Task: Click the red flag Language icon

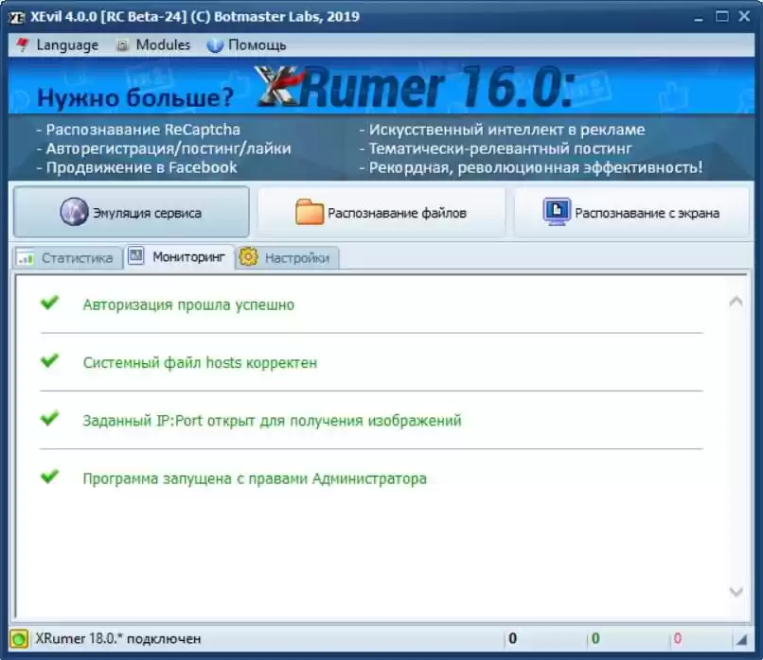Action: tap(23, 45)
